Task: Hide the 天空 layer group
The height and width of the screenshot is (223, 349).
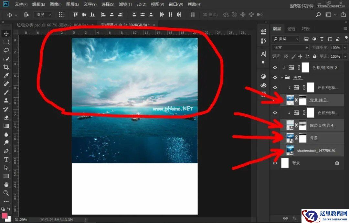Action: coord(275,77)
